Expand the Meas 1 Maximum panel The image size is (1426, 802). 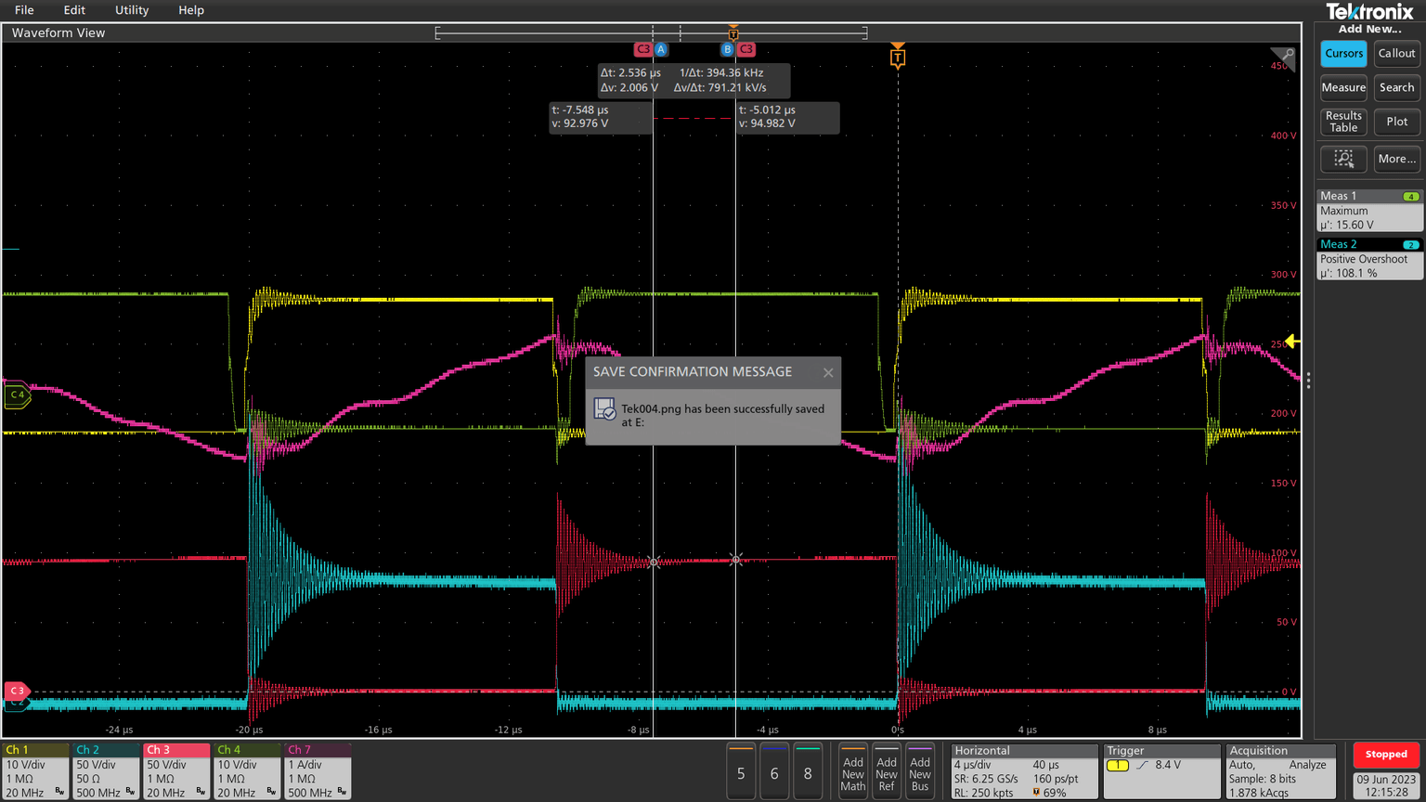click(x=1369, y=210)
